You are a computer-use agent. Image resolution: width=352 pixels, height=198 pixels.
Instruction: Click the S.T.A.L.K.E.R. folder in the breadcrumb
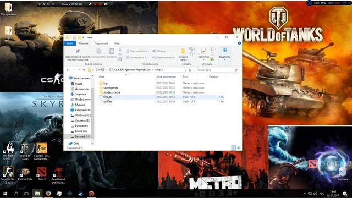pos(130,70)
